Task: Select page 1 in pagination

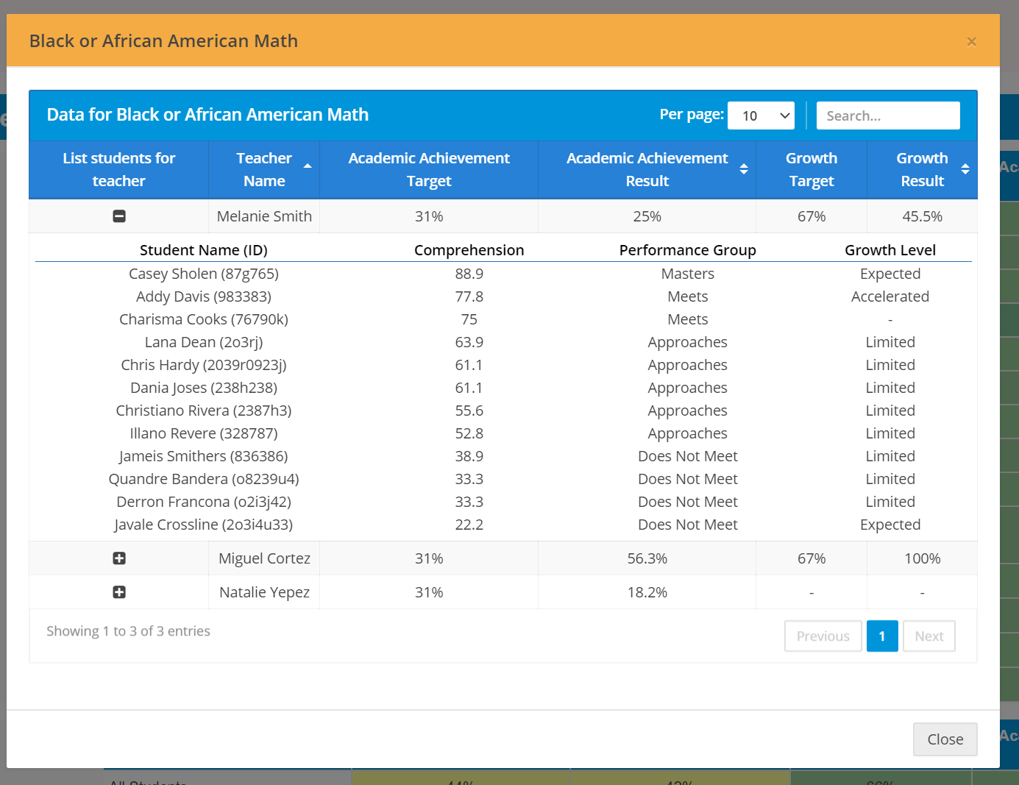Action: click(x=882, y=636)
